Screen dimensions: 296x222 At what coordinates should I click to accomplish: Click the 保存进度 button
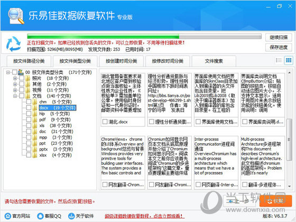(279, 48)
